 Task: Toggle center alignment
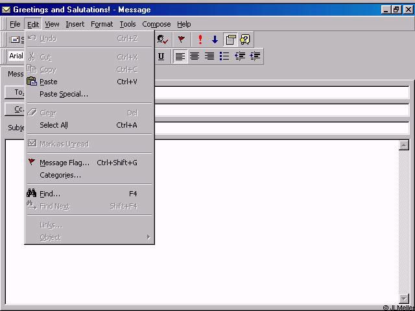(x=195, y=56)
